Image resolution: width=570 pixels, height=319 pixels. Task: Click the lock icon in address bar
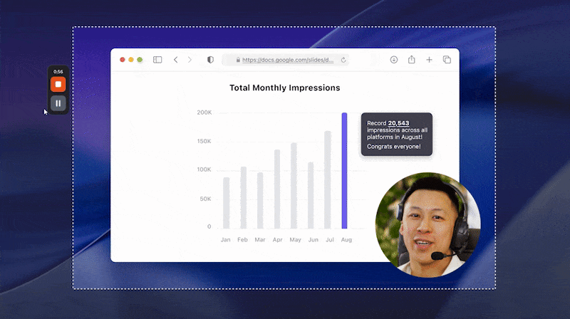(238, 60)
